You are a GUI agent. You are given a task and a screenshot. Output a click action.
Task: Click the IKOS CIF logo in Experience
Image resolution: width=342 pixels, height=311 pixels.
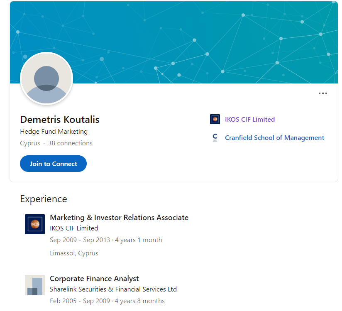tap(35, 224)
